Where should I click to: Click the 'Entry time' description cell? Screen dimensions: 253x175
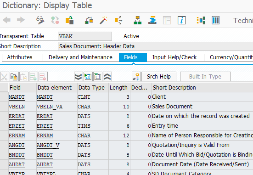click(202, 126)
